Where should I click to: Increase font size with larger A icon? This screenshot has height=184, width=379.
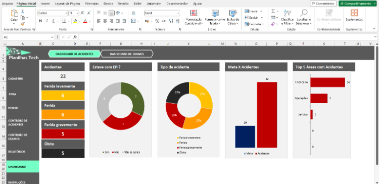82,13
